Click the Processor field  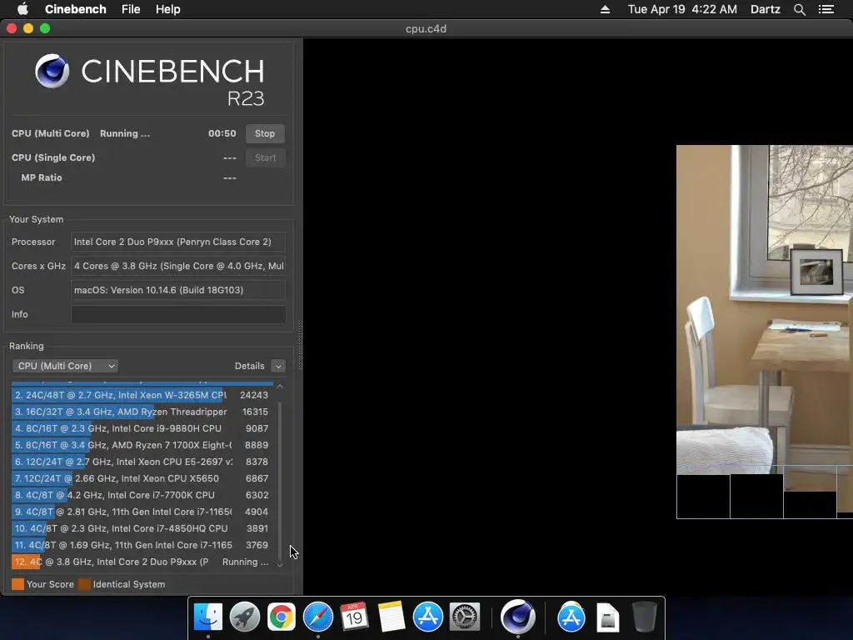(x=178, y=242)
